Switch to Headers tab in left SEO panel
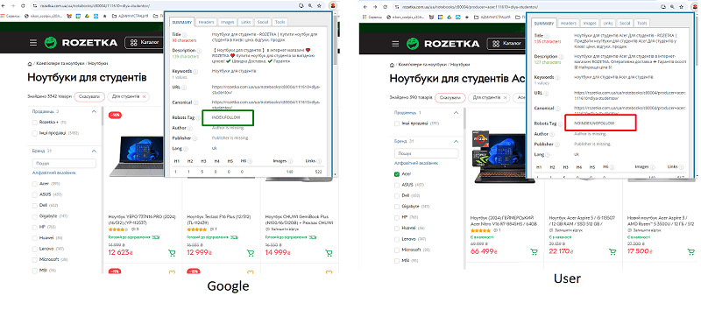 click(207, 22)
